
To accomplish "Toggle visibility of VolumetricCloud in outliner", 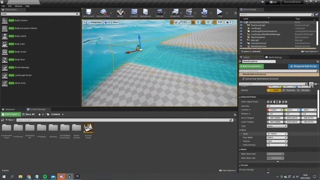I will click(241, 43).
